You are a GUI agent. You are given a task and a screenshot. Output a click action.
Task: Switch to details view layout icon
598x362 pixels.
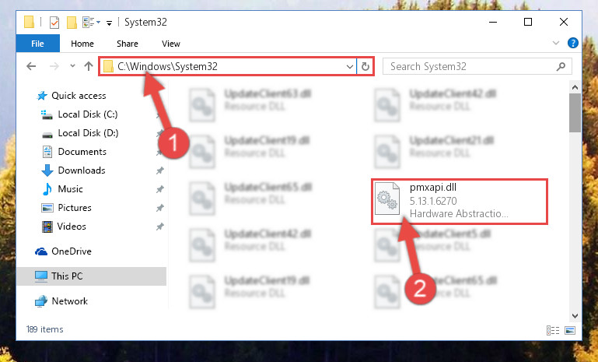pyautogui.click(x=553, y=330)
